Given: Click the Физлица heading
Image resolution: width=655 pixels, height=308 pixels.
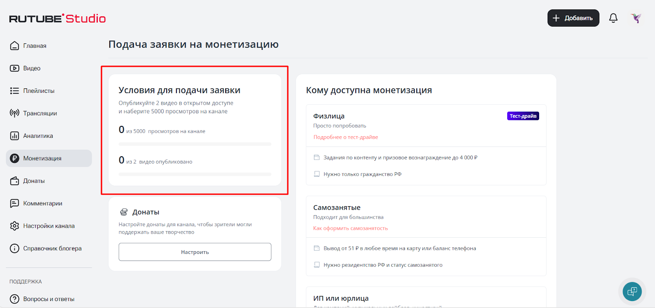Looking at the screenshot, I should coord(329,116).
